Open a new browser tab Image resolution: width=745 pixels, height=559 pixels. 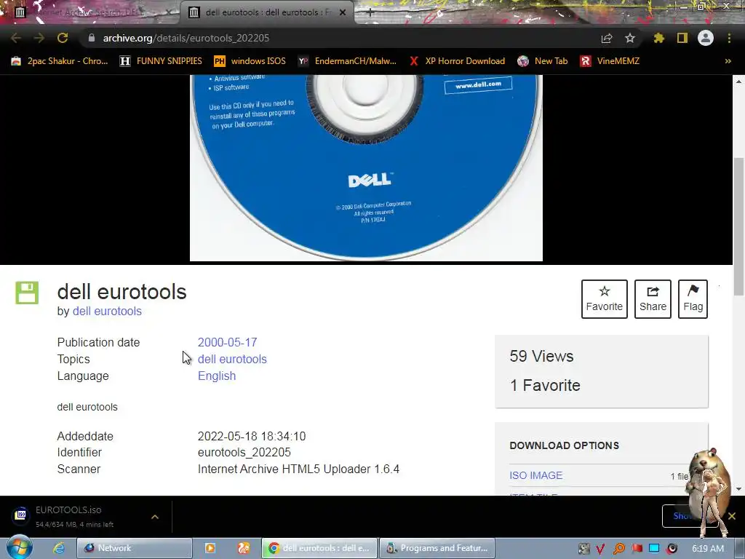click(370, 12)
